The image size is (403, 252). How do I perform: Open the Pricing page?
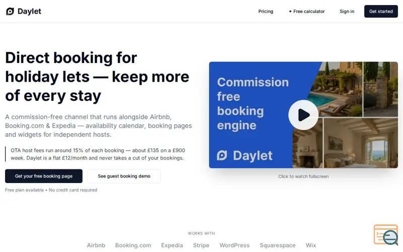pos(266,11)
